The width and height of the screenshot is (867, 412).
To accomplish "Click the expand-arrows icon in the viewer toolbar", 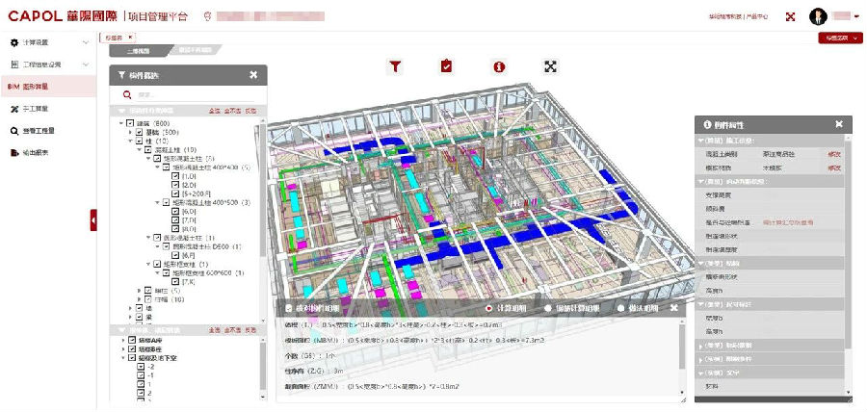I will [x=551, y=66].
